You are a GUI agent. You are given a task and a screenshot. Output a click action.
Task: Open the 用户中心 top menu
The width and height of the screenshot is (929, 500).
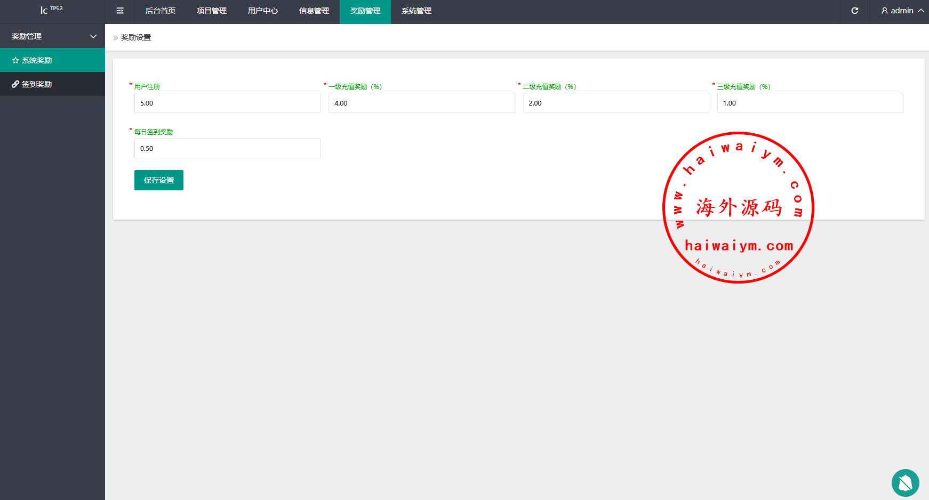tap(262, 11)
